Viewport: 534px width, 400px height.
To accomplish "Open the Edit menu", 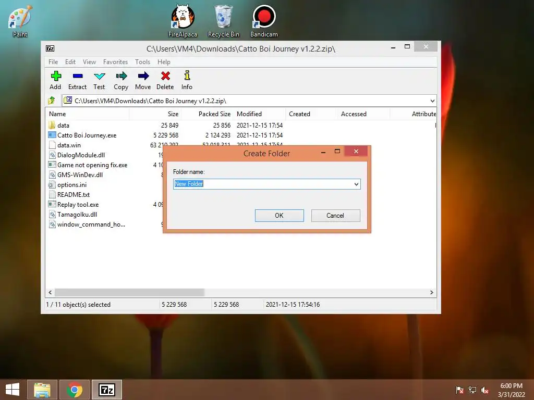I will [x=70, y=62].
